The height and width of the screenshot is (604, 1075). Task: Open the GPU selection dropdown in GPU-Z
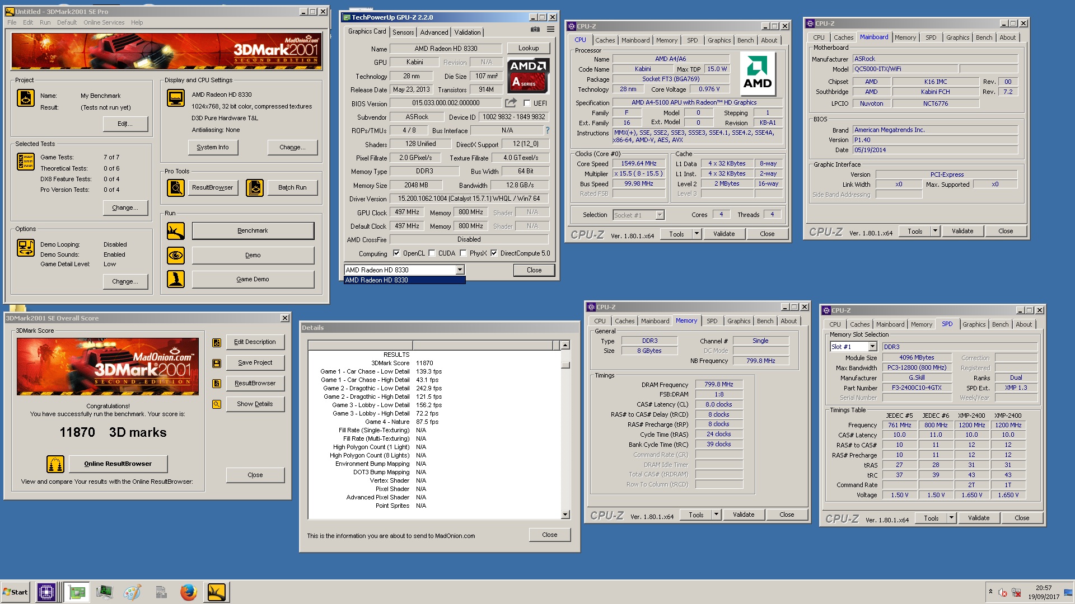[460, 270]
